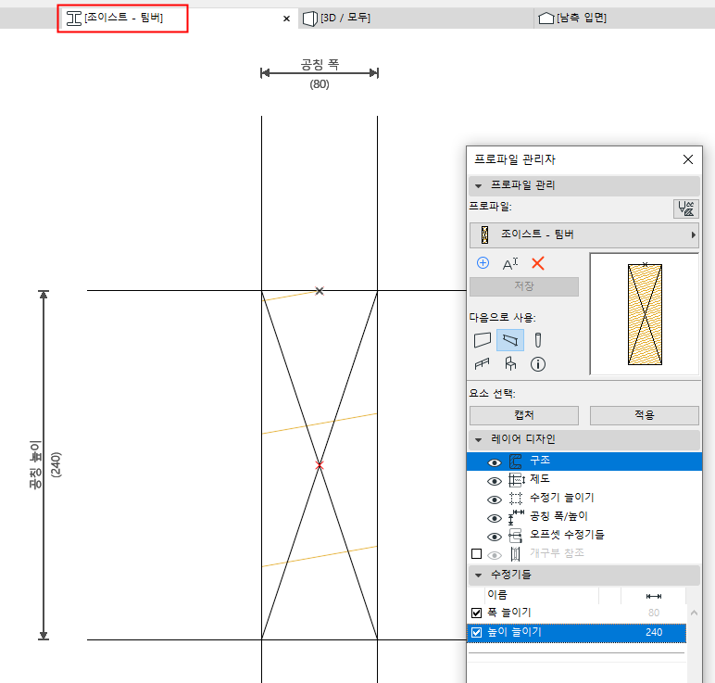The height and width of the screenshot is (683, 715).
Task: Click the (240) nominal height value
Action: [x=56, y=465]
